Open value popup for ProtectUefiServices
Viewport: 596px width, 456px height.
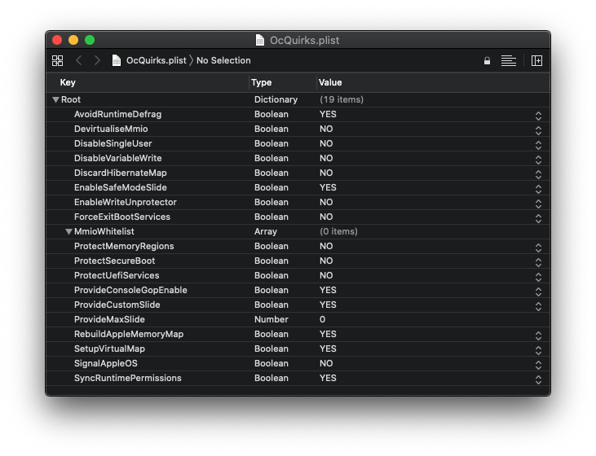(538, 277)
